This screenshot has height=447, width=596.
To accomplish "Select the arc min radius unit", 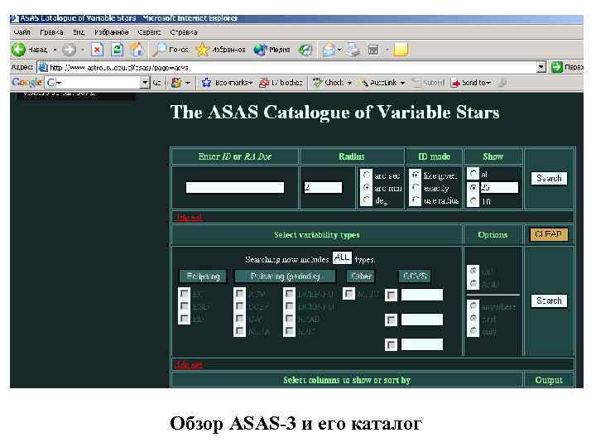I will 367,187.
